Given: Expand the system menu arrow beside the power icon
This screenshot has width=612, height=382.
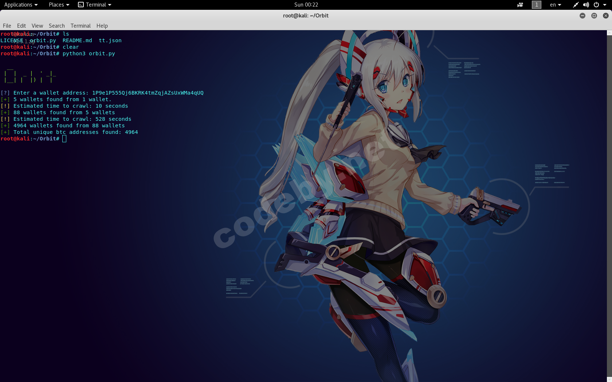Looking at the screenshot, I should pos(605,5).
